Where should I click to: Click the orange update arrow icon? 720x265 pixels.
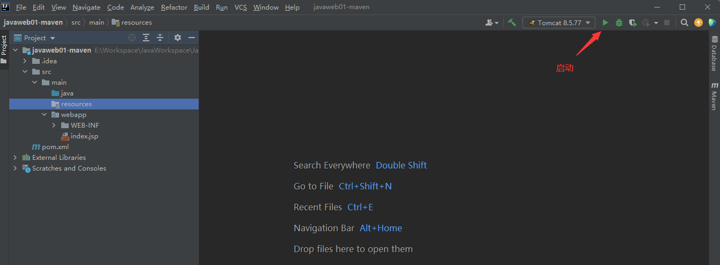(698, 23)
